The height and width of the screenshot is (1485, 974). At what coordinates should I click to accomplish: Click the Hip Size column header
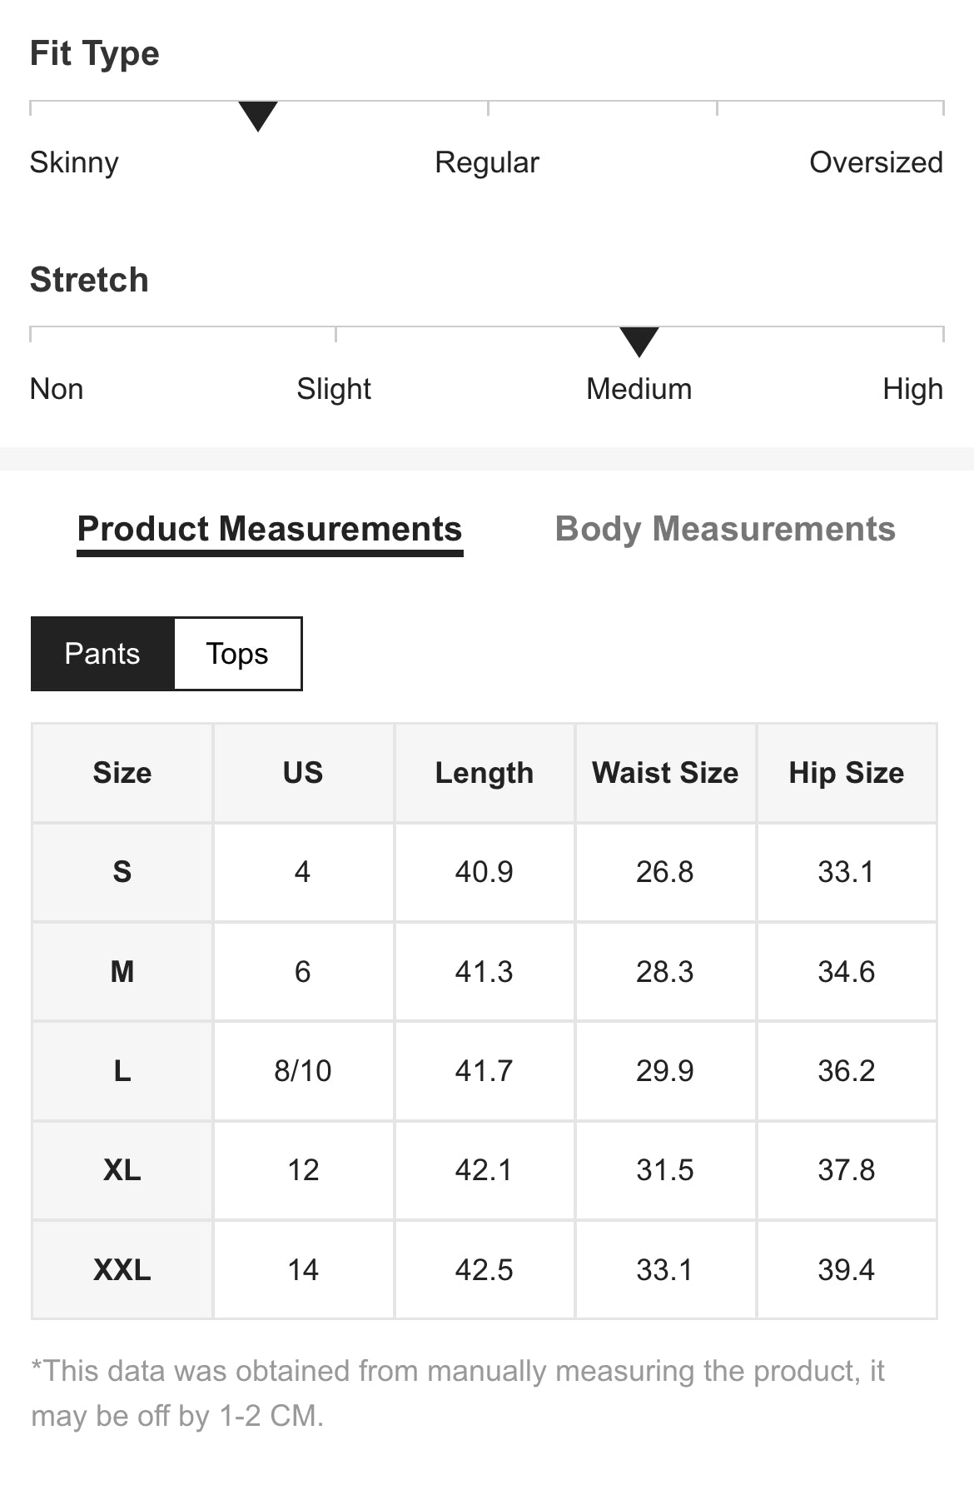pos(846,773)
